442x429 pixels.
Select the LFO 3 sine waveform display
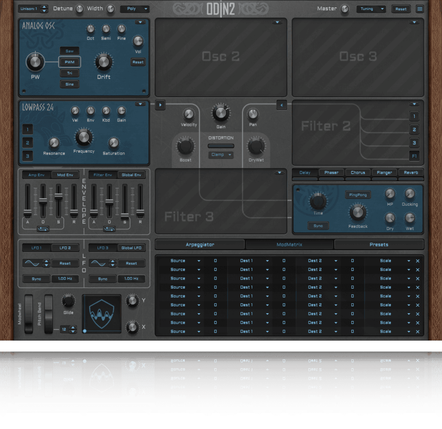(98, 263)
